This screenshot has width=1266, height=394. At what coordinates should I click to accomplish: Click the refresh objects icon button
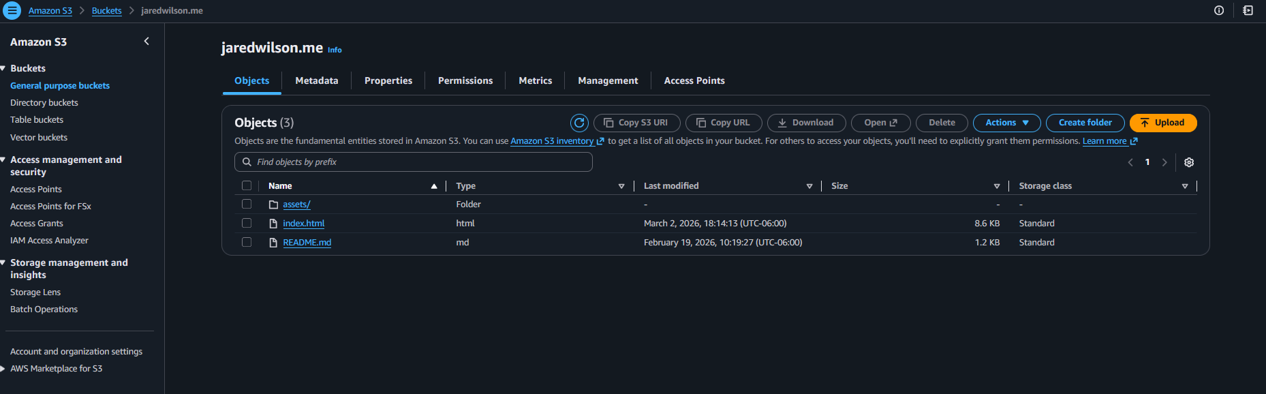tap(579, 123)
